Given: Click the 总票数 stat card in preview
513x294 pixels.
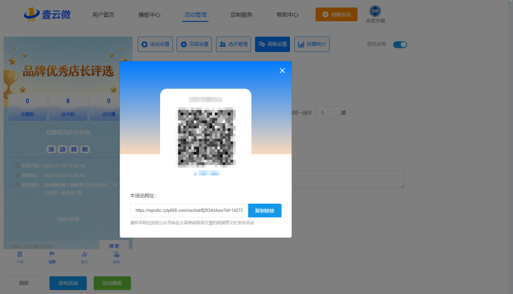Looking at the screenshot, I should [x=27, y=108].
